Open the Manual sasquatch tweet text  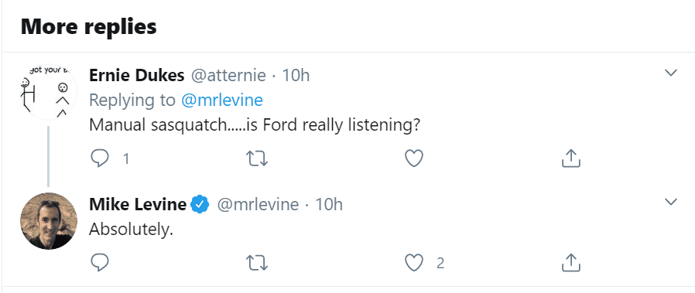coord(255,125)
